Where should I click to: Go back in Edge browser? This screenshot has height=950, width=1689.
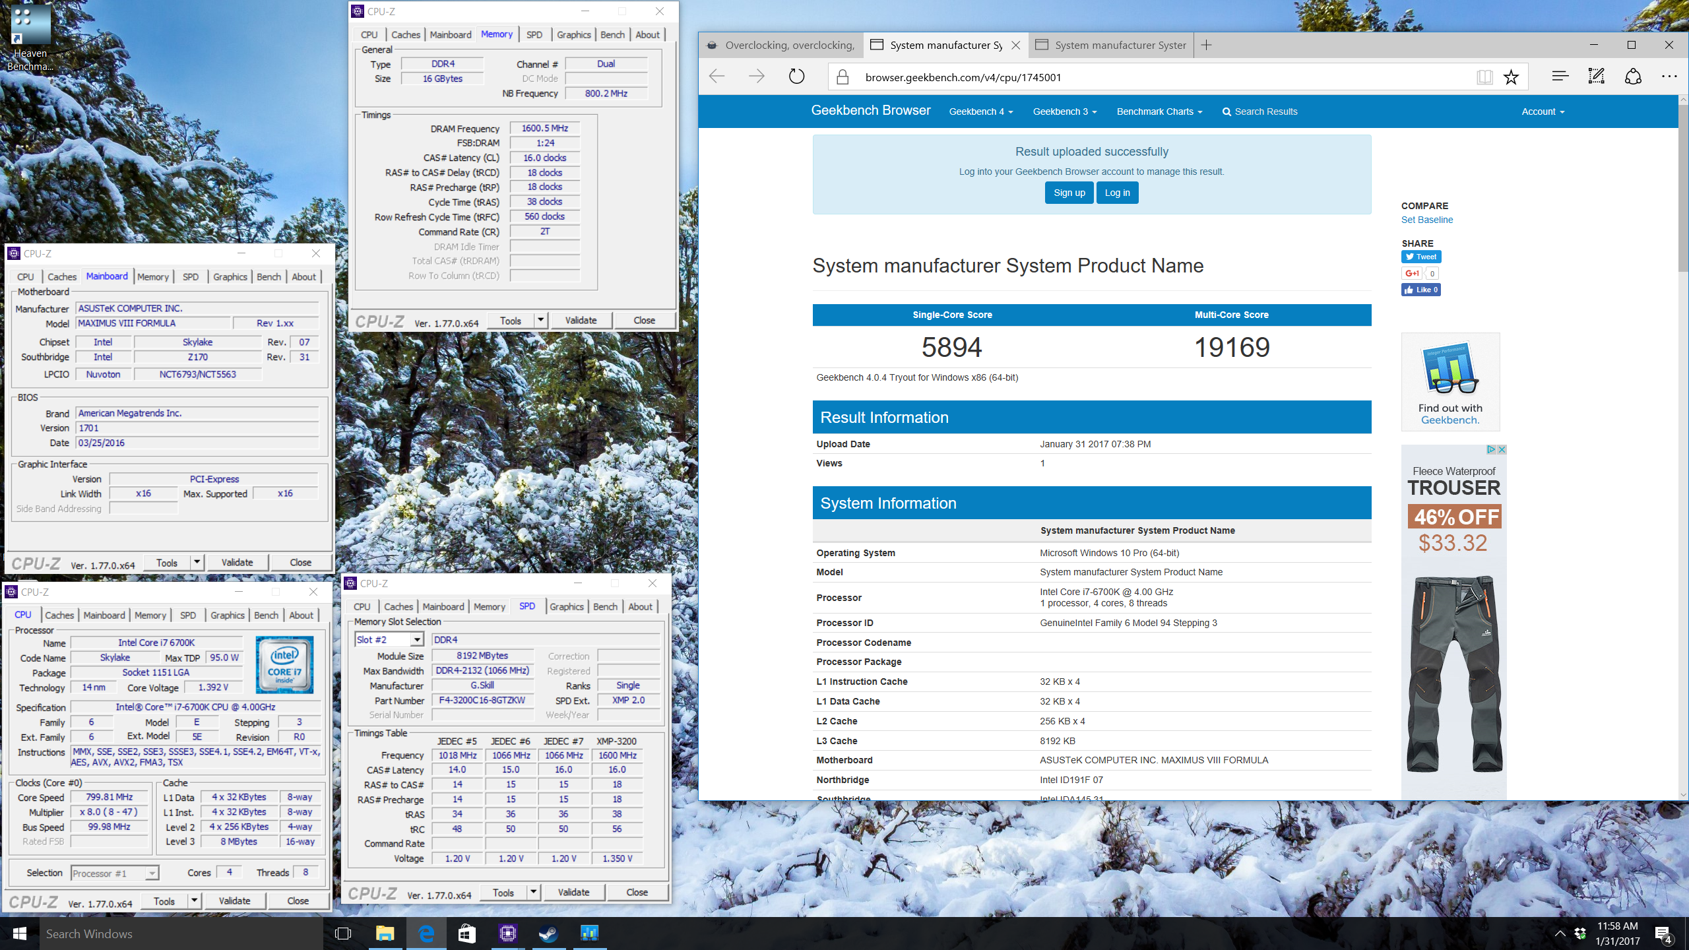pyautogui.click(x=717, y=77)
